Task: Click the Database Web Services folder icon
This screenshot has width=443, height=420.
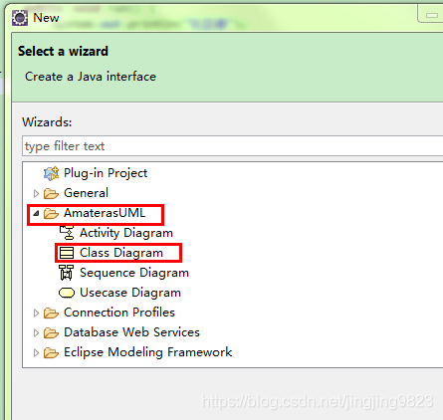Action: click(x=51, y=332)
